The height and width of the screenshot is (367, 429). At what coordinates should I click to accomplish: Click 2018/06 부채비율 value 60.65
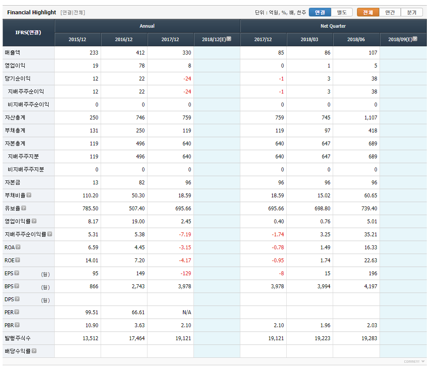point(370,195)
